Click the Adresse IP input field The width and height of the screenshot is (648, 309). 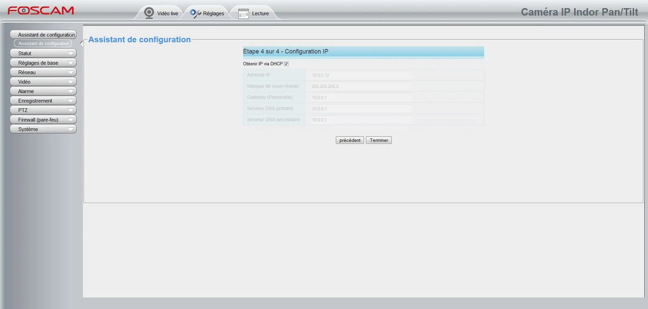click(361, 75)
